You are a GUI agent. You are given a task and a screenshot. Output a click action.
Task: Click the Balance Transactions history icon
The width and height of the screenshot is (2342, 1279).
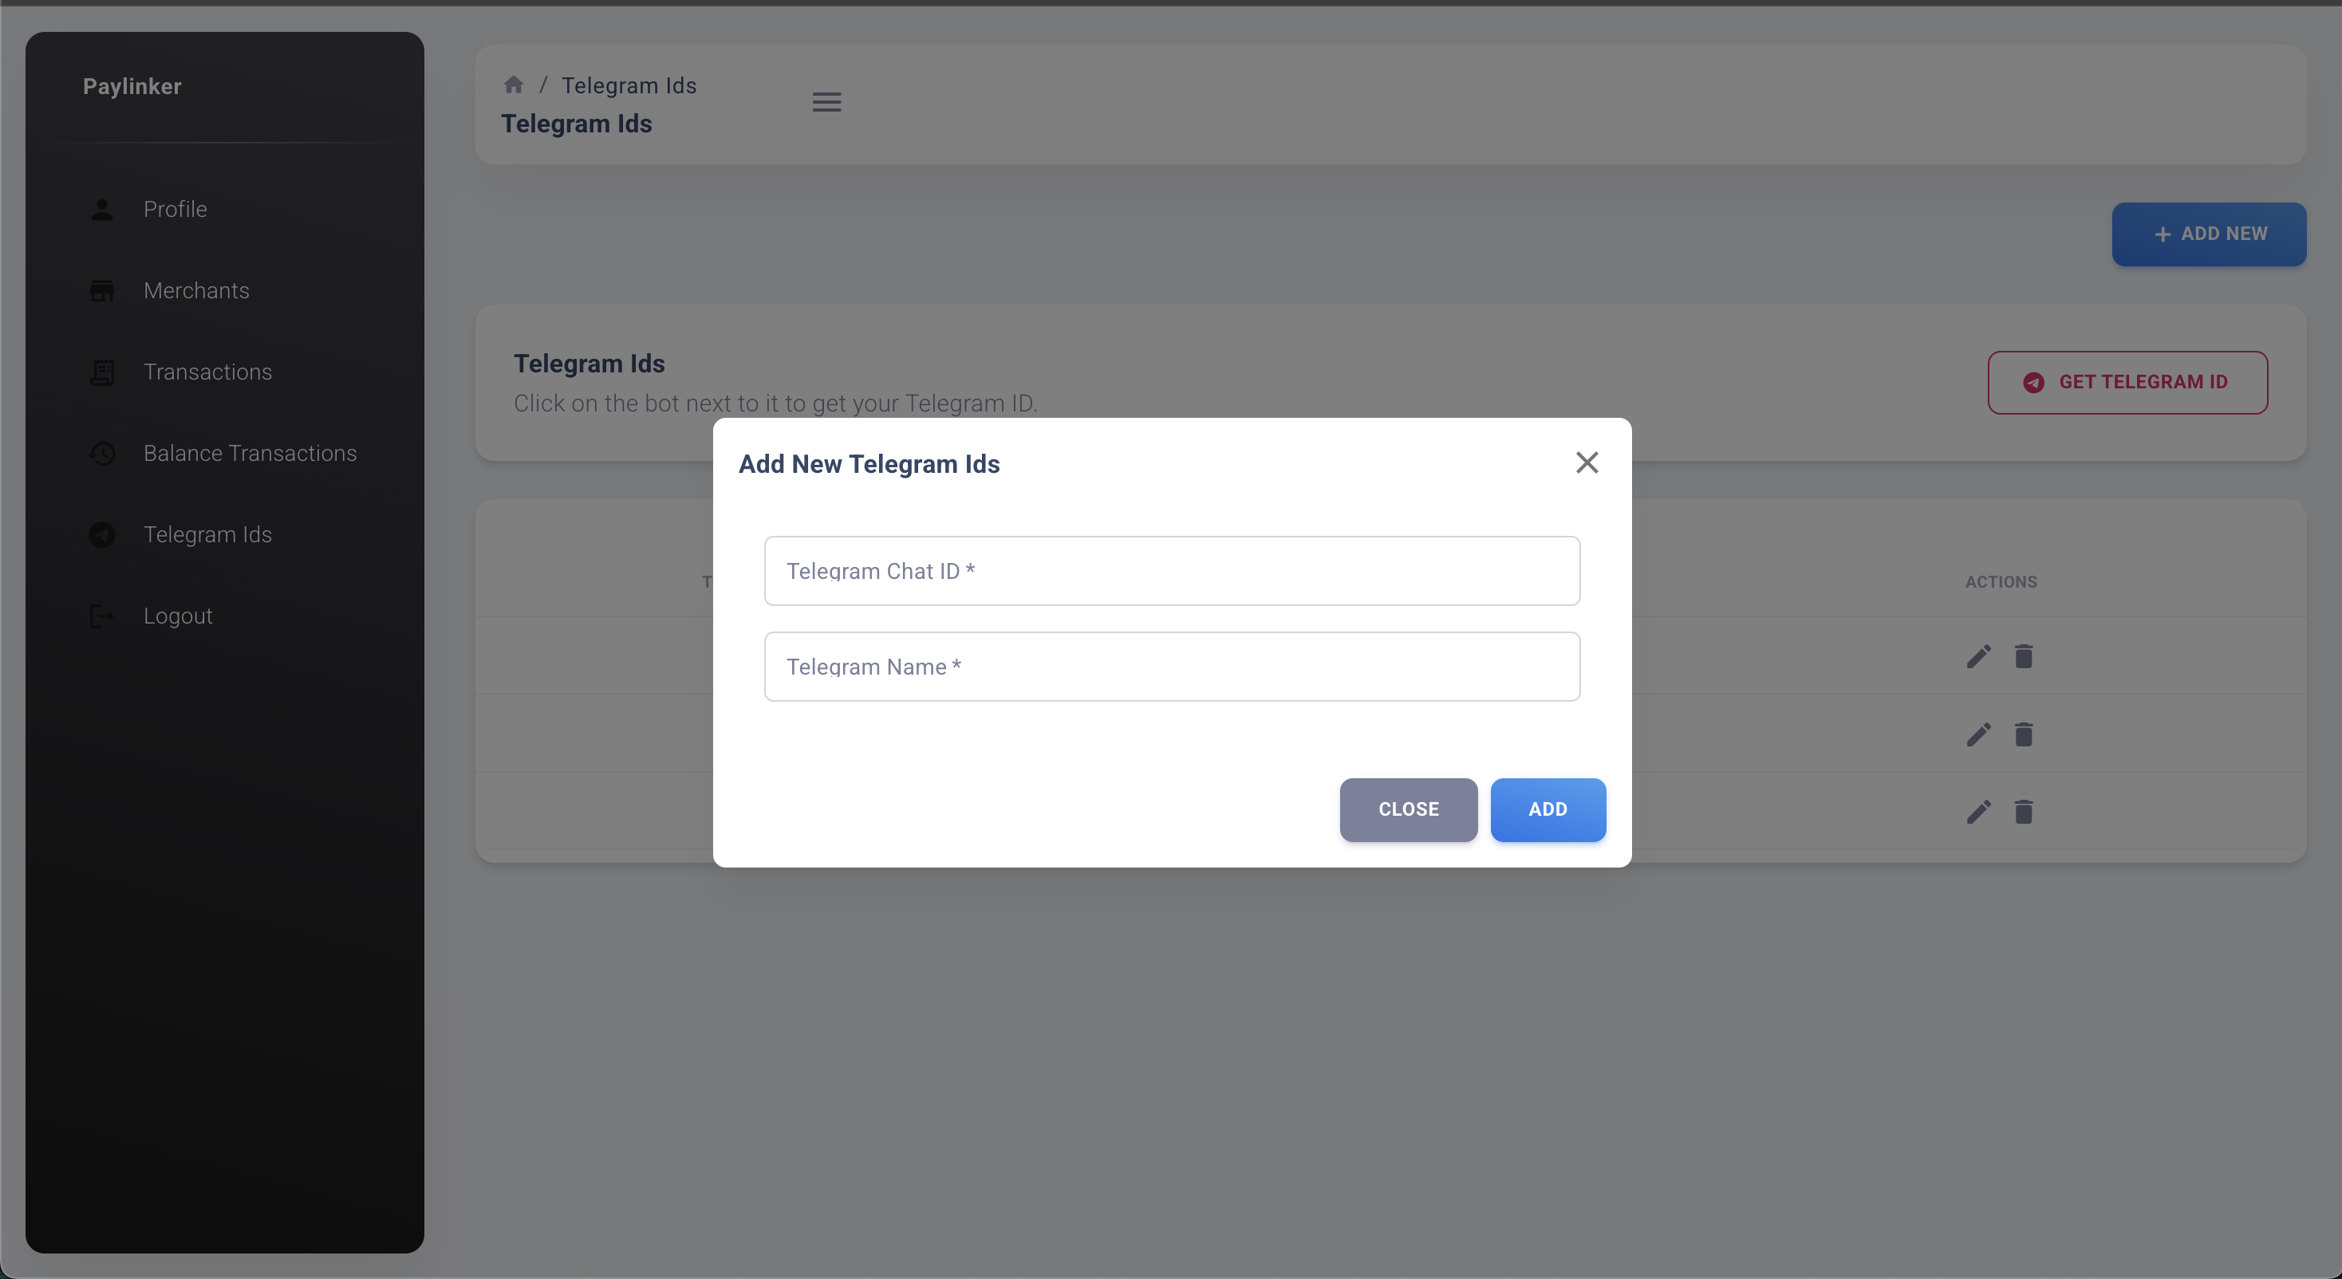tap(102, 453)
